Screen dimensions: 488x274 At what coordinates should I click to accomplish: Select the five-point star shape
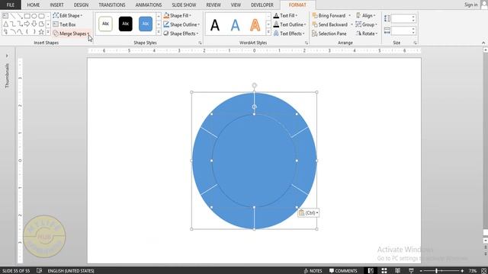pyautogui.click(x=41, y=32)
